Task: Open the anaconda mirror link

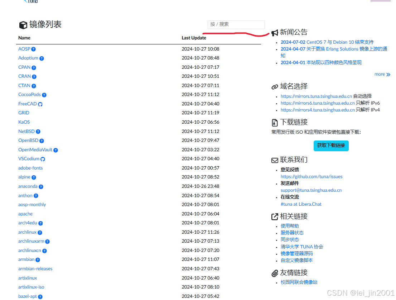Action: pos(28,186)
